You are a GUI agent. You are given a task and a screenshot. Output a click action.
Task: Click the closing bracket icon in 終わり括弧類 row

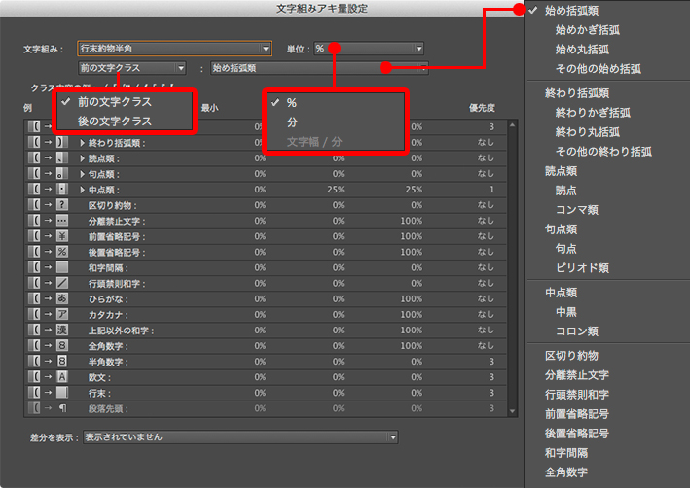point(62,143)
